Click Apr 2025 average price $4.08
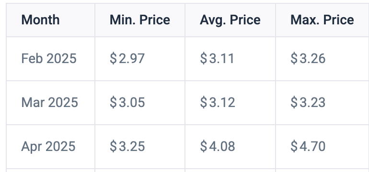The image size is (369, 172). pyautogui.click(x=218, y=147)
